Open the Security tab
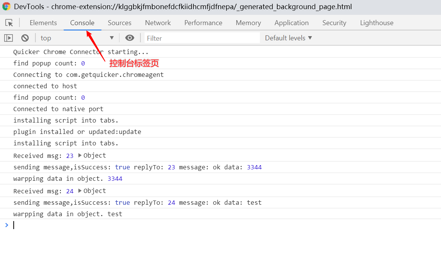This screenshot has height=258, width=441. click(334, 23)
